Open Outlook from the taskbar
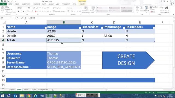The height and width of the screenshot is (98, 175). [x=15, y=96]
